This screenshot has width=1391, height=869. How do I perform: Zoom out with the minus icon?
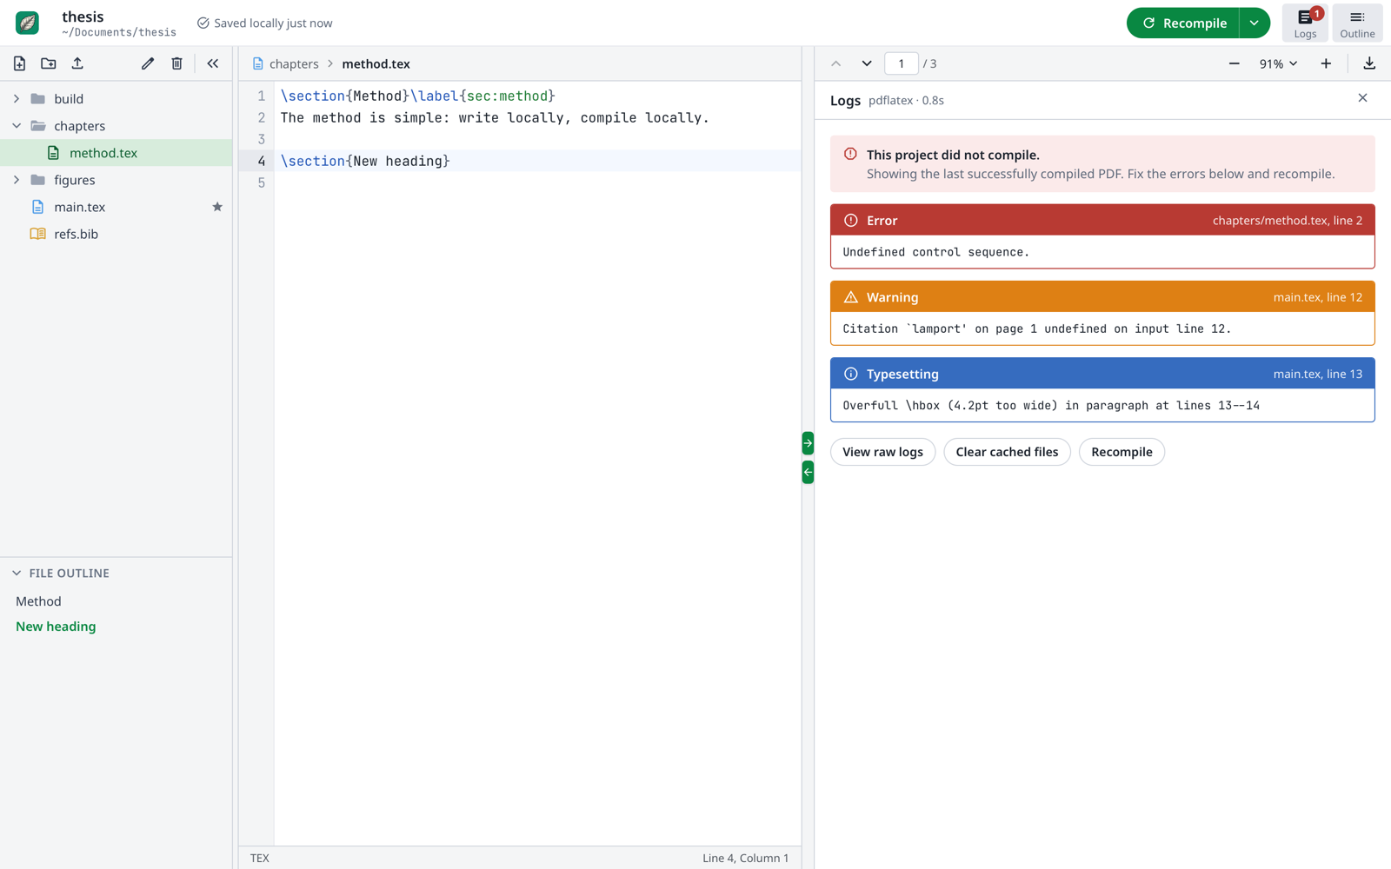[1234, 63]
